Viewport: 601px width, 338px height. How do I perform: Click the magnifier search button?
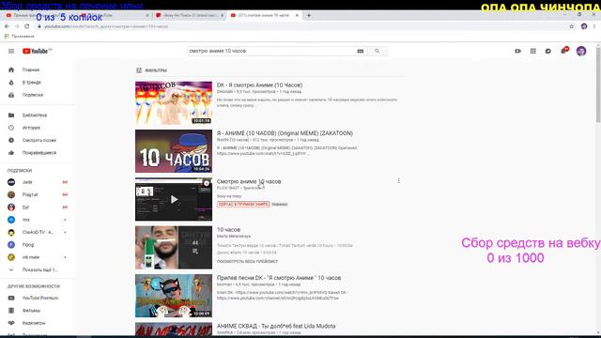click(378, 51)
